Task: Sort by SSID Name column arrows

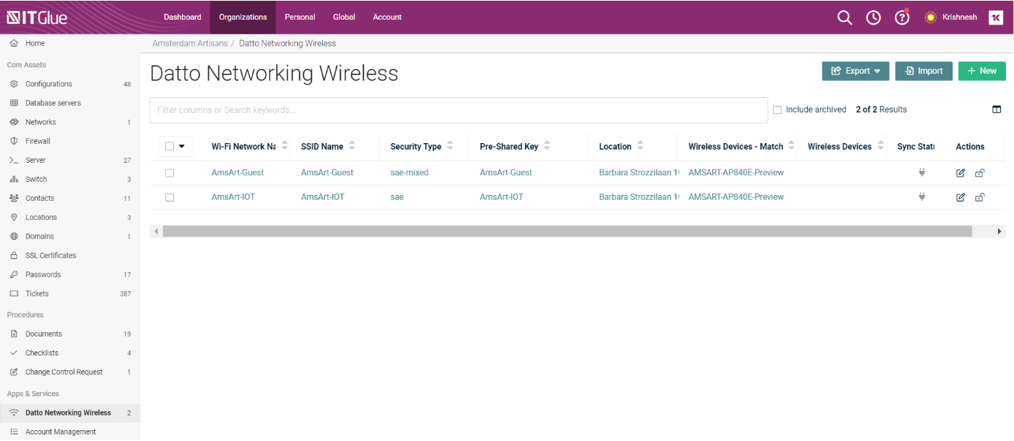Action: coord(352,146)
